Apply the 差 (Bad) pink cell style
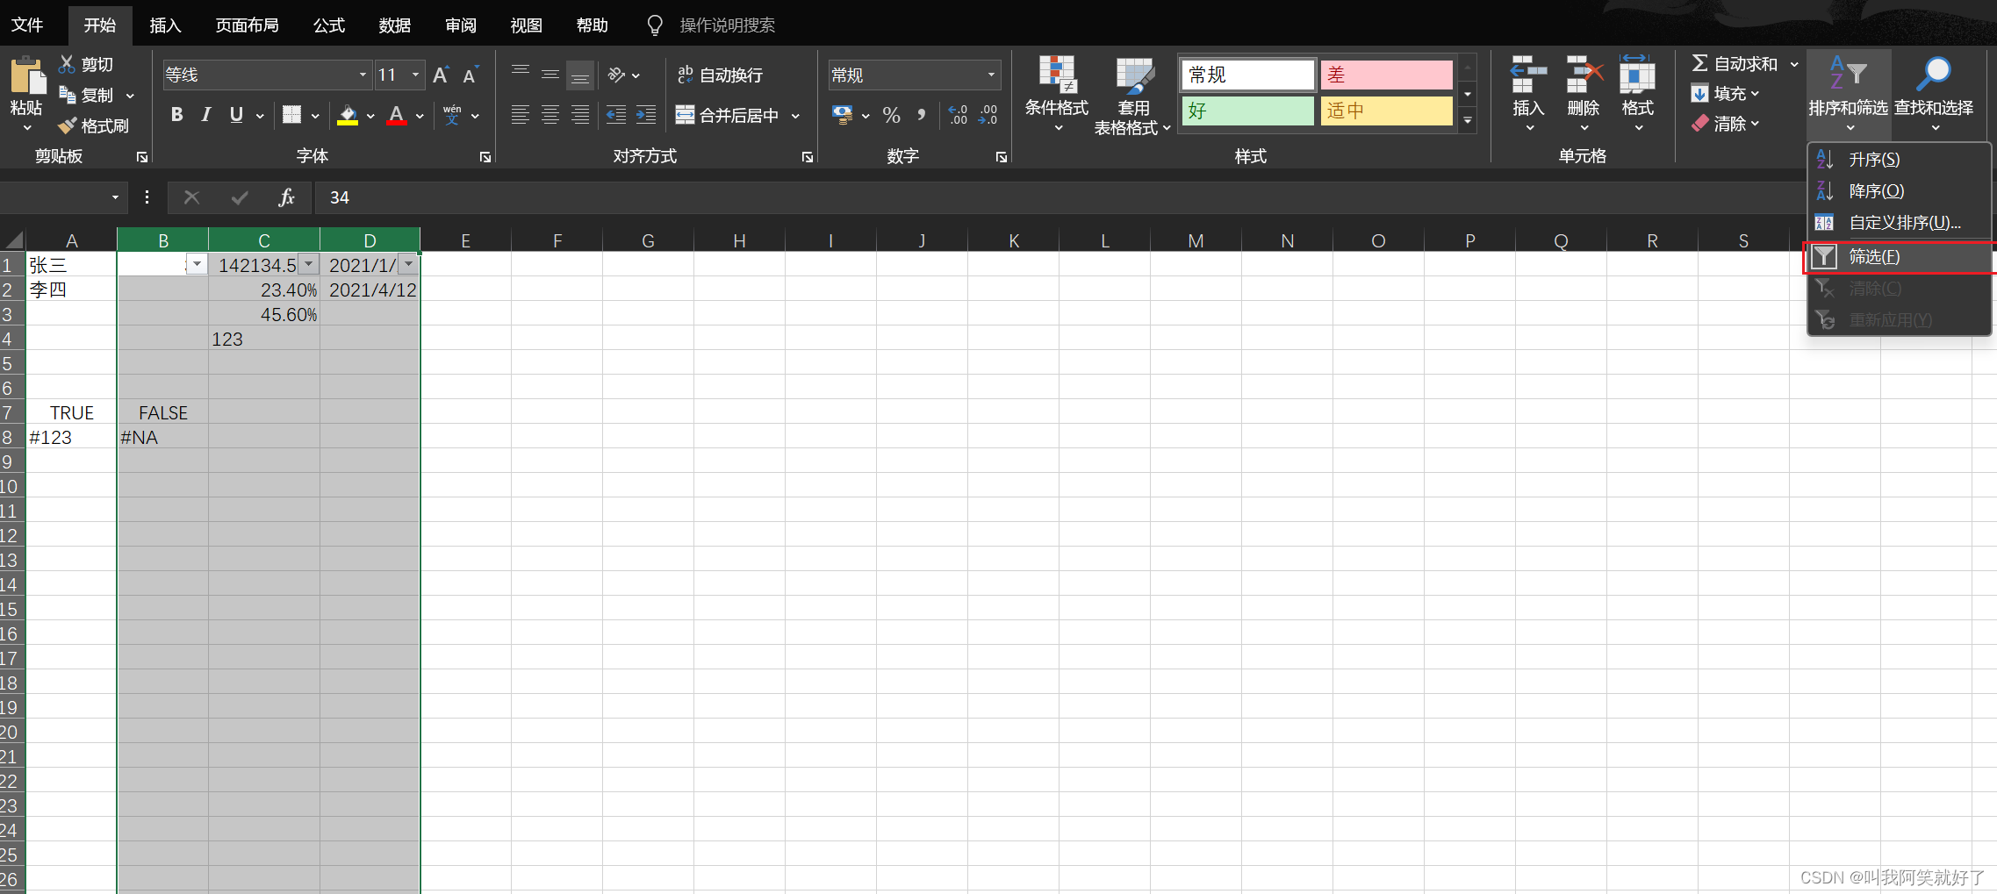The height and width of the screenshot is (894, 1997). pyautogui.click(x=1386, y=75)
